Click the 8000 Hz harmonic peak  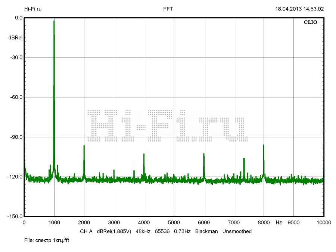pyautogui.click(x=264, y=145)
